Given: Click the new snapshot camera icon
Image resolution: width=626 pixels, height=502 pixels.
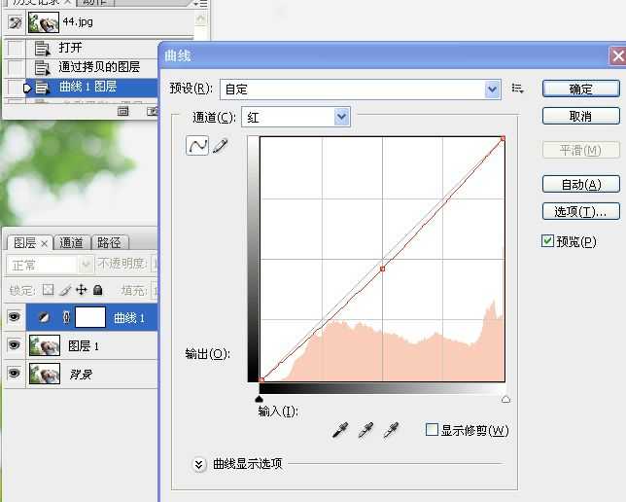Looking at the screenshot, I should coord(153,111).
